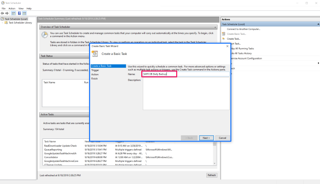Click All Tasks History action
Image resolution: width=320 pixels, height=184 pixels.
point(241,53)
